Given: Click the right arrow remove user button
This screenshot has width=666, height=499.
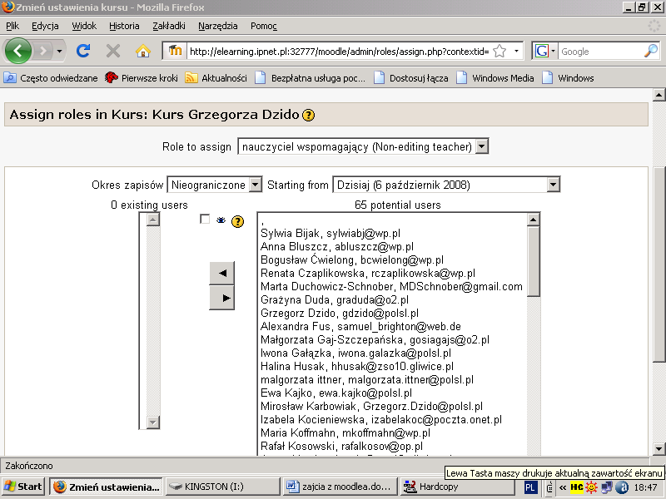Looking at the screenshot, I should [221, 298].
